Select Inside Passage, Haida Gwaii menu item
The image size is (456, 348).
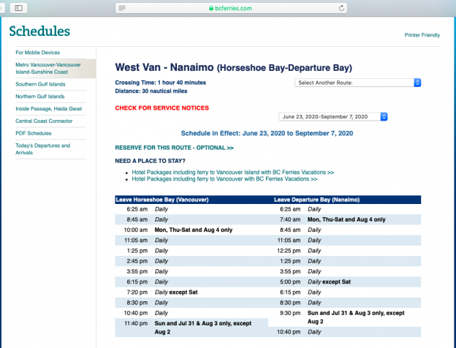[49, 108]
